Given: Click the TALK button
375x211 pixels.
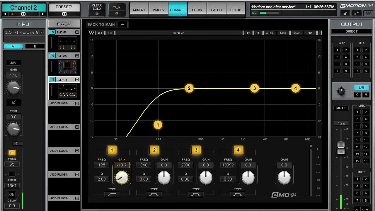Looking at the screenshot, I should click(x=117, y=10).
